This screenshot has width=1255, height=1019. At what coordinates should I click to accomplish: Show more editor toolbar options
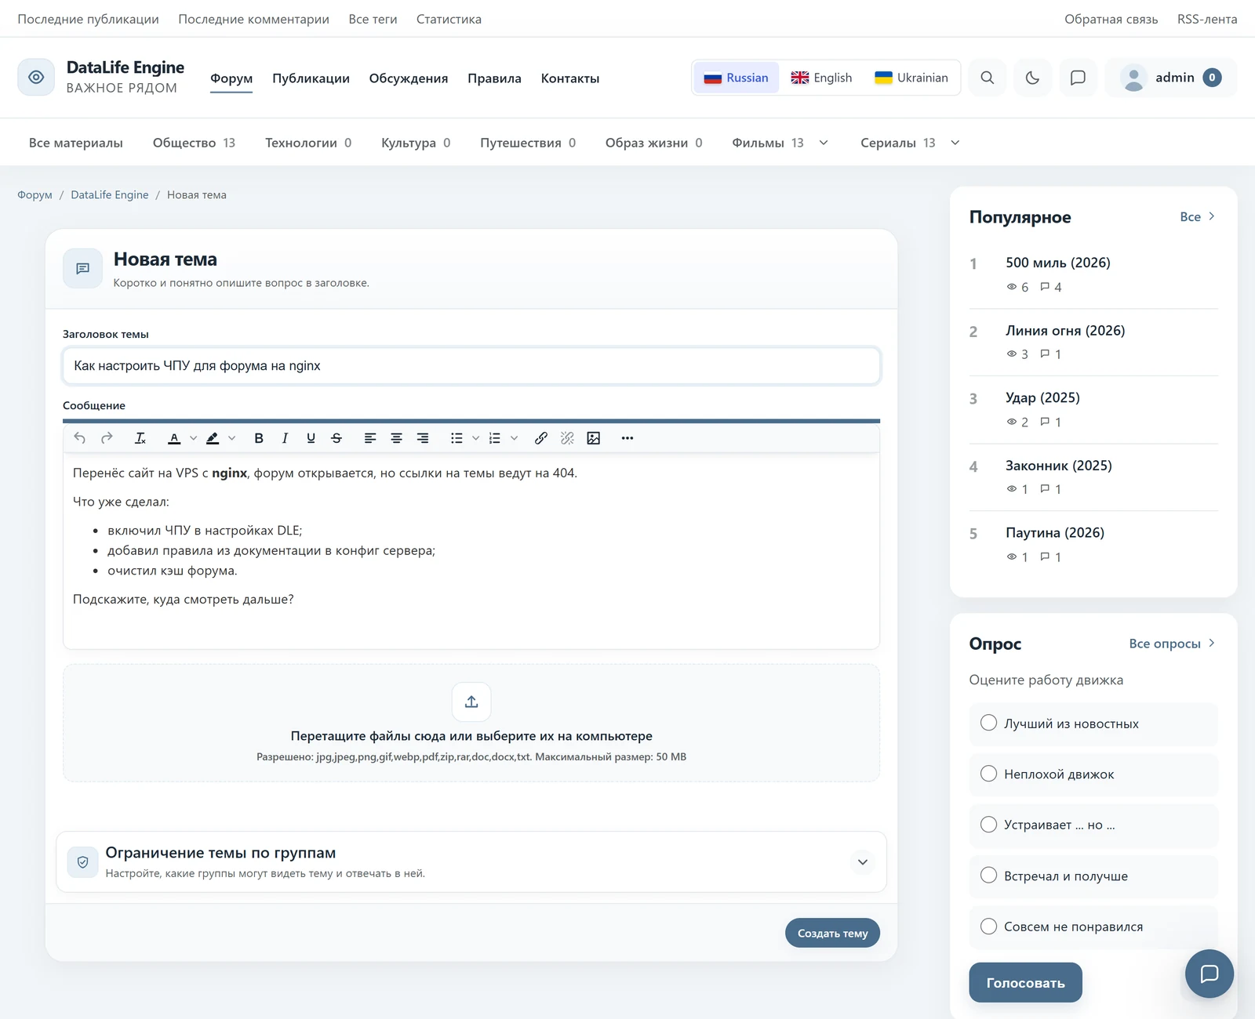tap(627, 438)
